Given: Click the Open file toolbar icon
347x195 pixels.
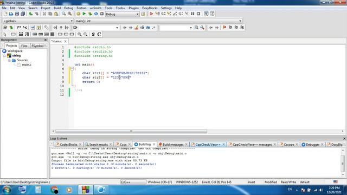Looking at the screenshot, I should click(x=11, y=14).
